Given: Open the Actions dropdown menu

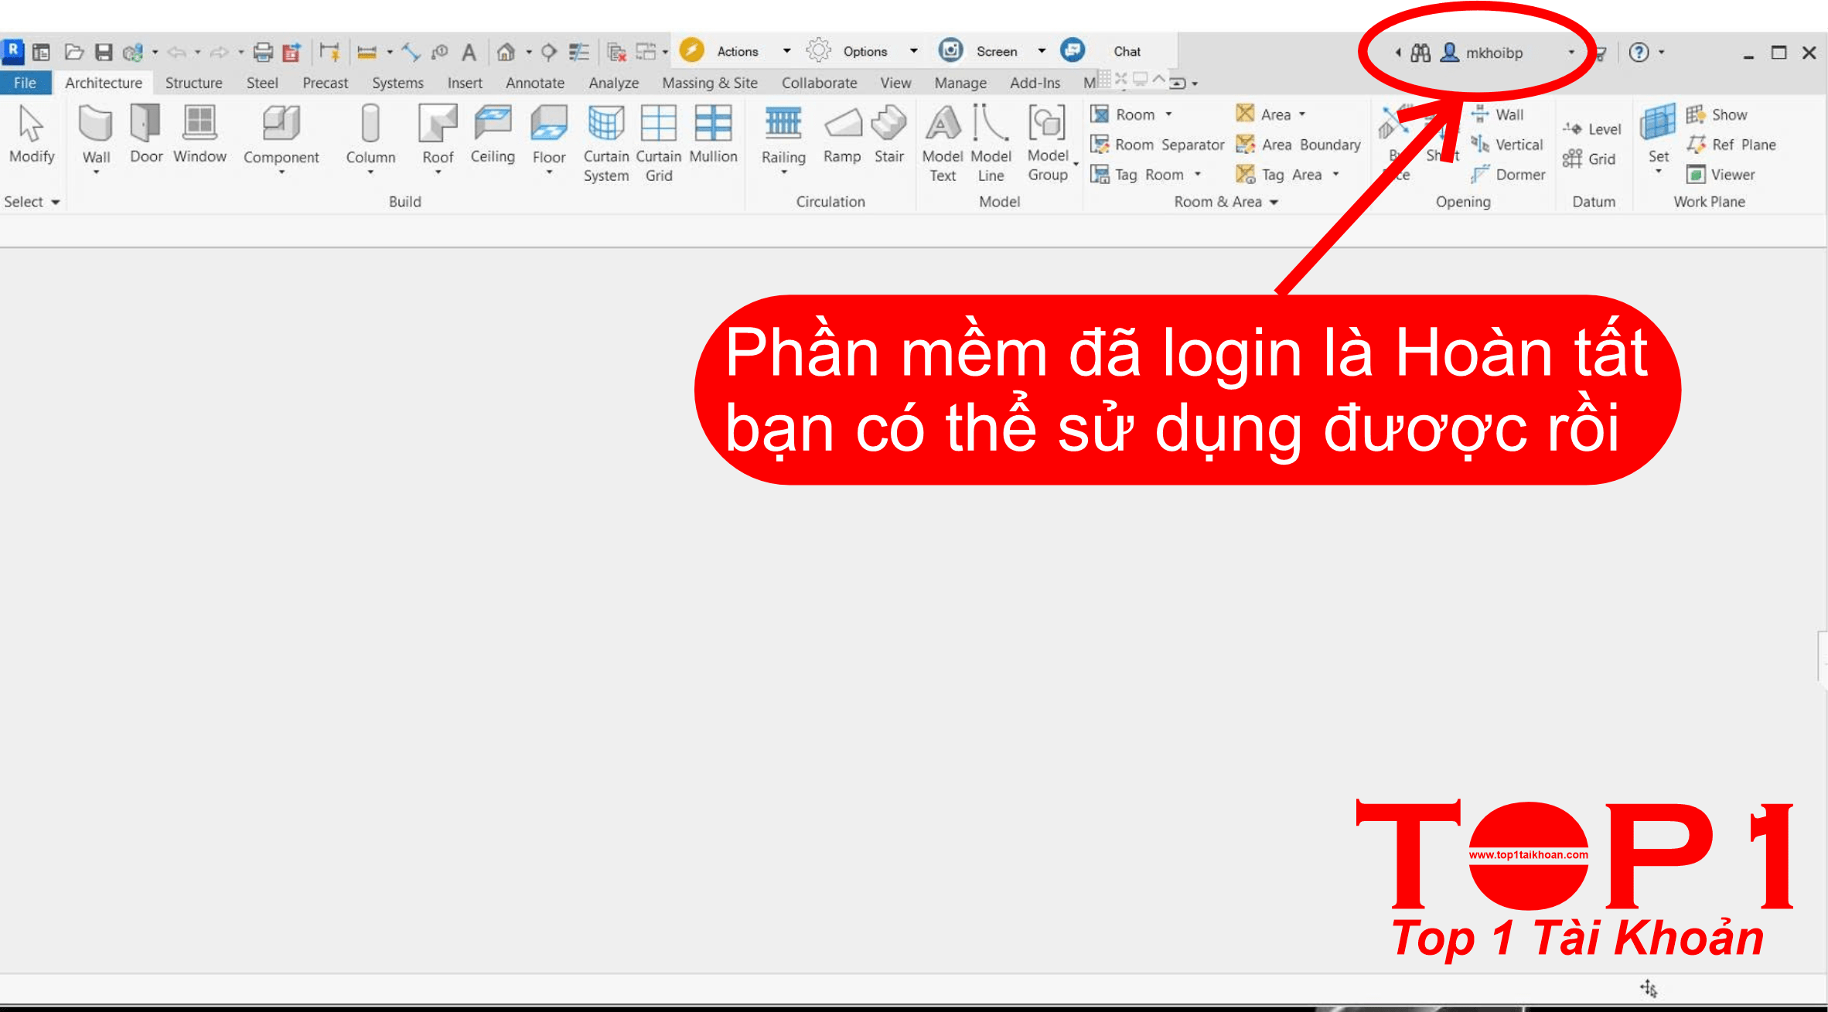Looking at the screenshot, I should (786, 51).
